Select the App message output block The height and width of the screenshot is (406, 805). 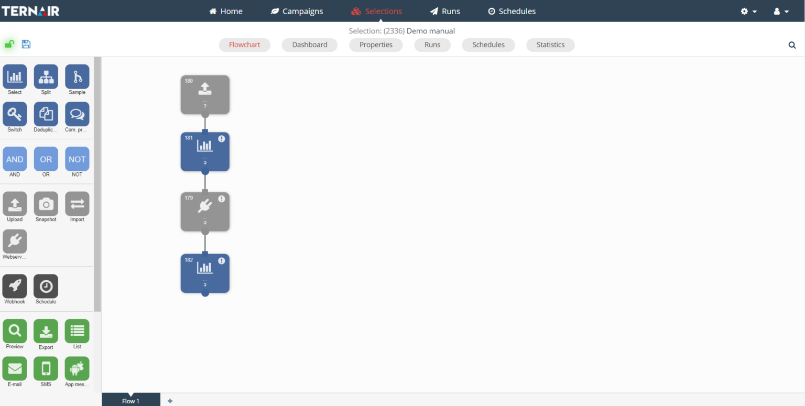(77, 369)
